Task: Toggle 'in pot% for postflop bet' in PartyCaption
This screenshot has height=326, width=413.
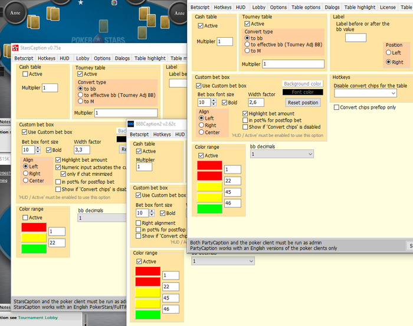Action: click(245, 120)
